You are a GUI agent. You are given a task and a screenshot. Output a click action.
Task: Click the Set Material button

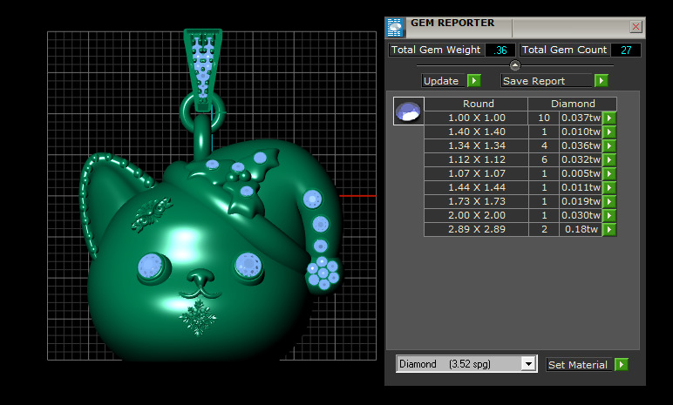580,365
